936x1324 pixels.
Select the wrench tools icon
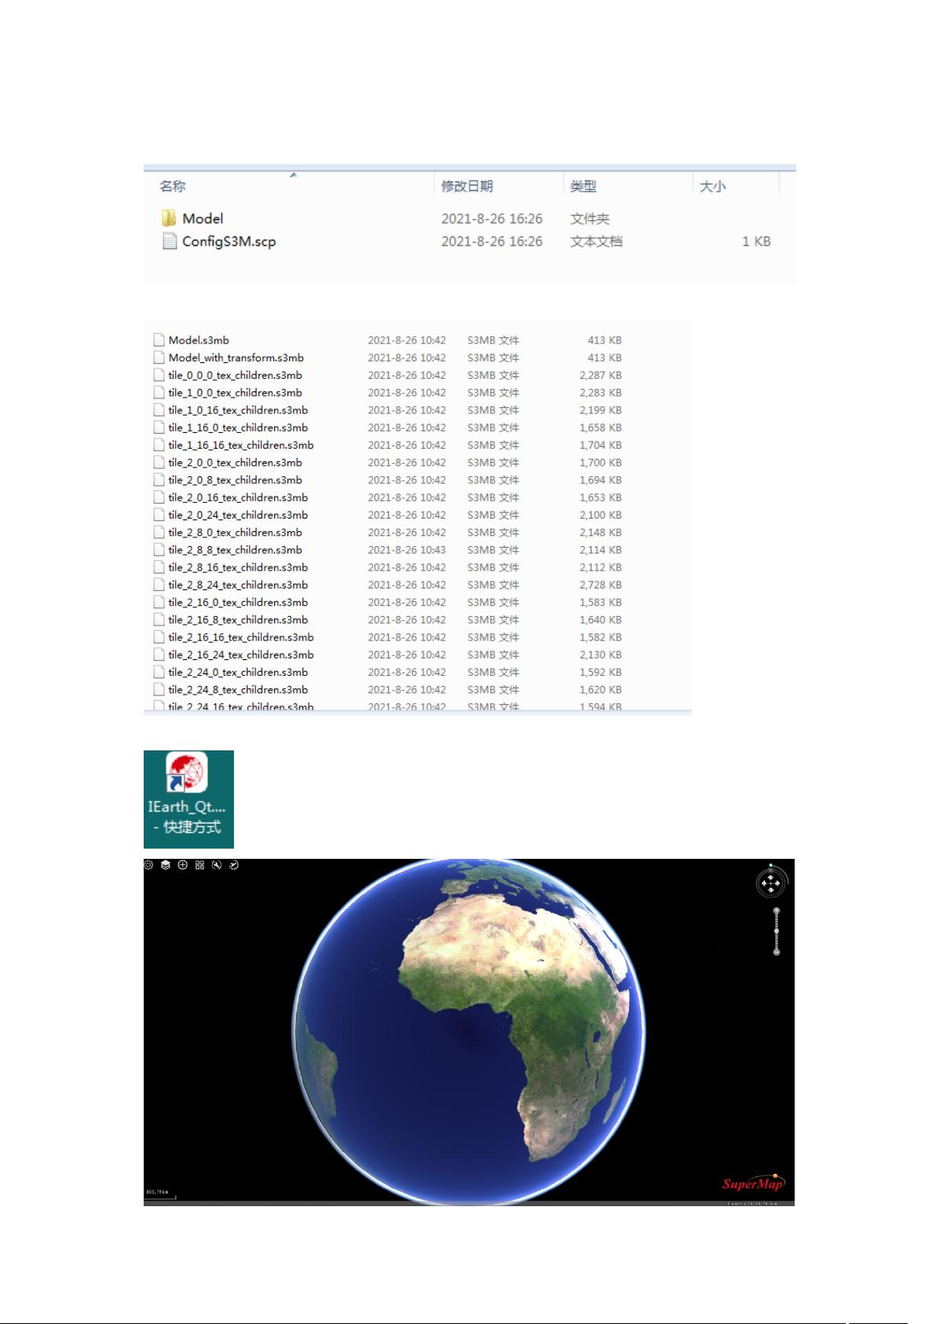(x=217, y=865)
